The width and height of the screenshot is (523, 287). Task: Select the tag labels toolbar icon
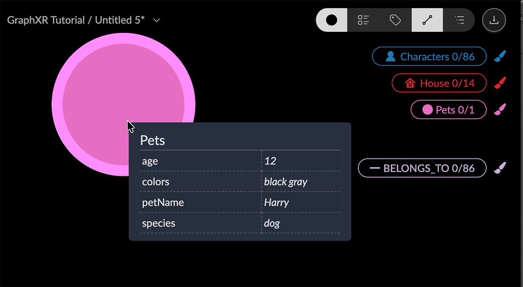point(395,20)
